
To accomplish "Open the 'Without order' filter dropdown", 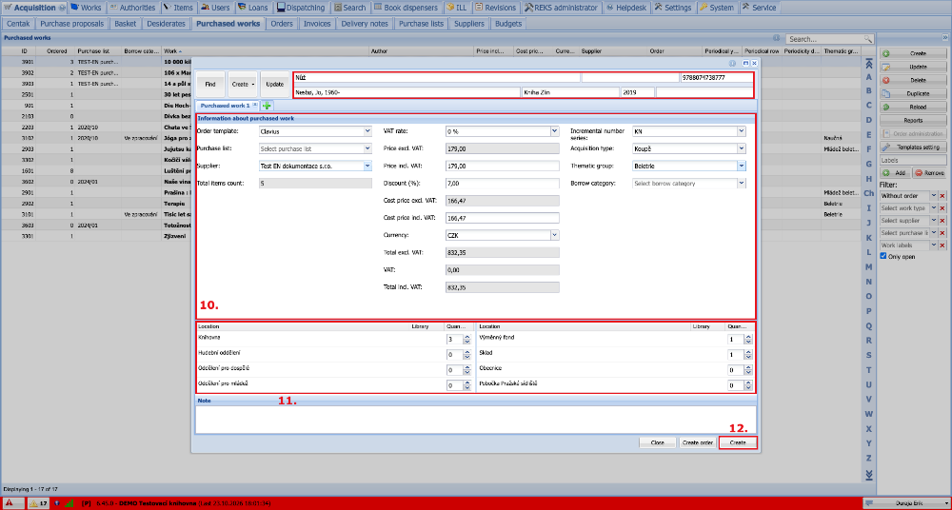I will (x=935, y=196).
